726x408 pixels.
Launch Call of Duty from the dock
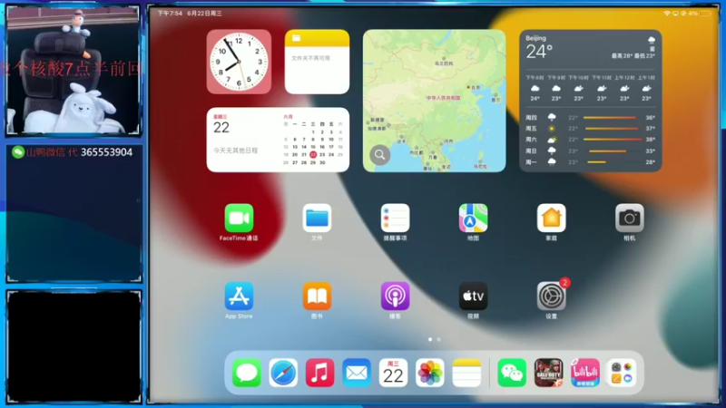(x=548, y=373)
